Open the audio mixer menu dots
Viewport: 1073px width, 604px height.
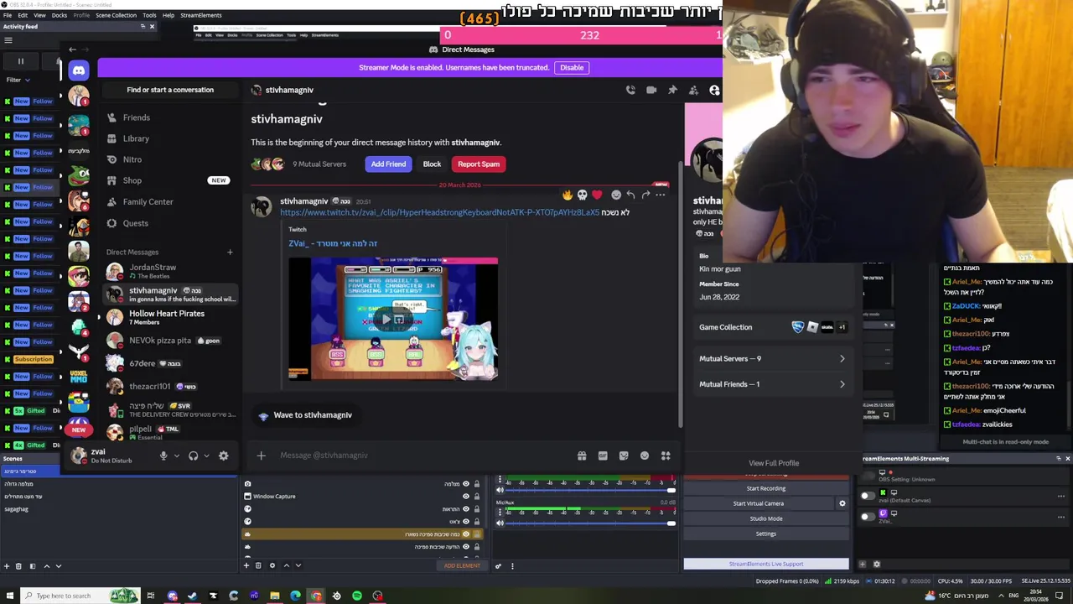pyautogui.click(x=512, y=565)
